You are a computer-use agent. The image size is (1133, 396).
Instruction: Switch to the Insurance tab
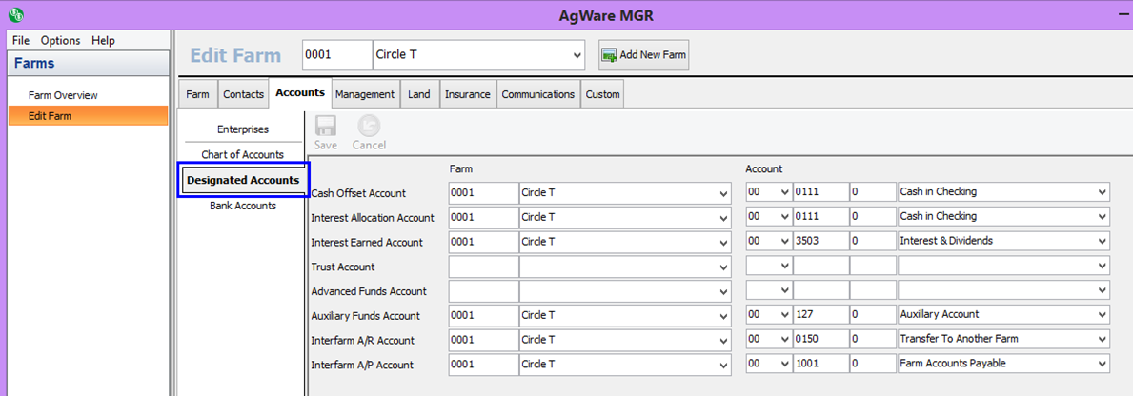pos(467,94)
